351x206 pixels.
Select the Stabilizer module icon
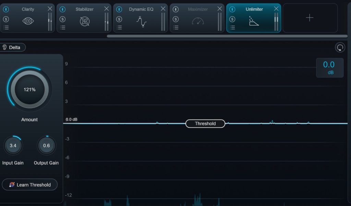pyautogui.click(x=85, y=21)
